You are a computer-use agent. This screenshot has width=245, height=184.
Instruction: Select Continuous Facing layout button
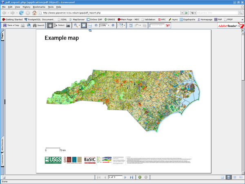[235, 177]
